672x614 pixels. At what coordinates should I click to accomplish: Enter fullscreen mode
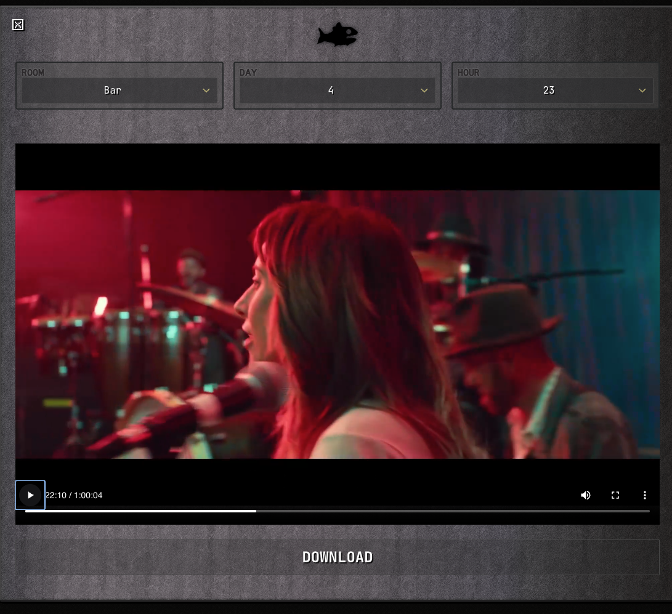point(615,495)
